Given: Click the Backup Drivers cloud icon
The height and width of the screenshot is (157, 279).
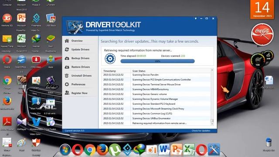Looking at the screenshot, I should pos(67,58).
